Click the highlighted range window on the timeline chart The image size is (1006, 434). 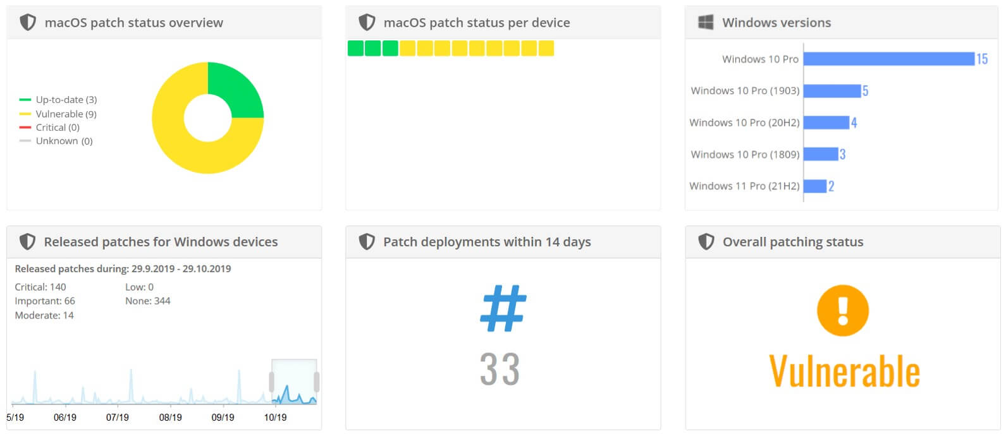(294, 382)
